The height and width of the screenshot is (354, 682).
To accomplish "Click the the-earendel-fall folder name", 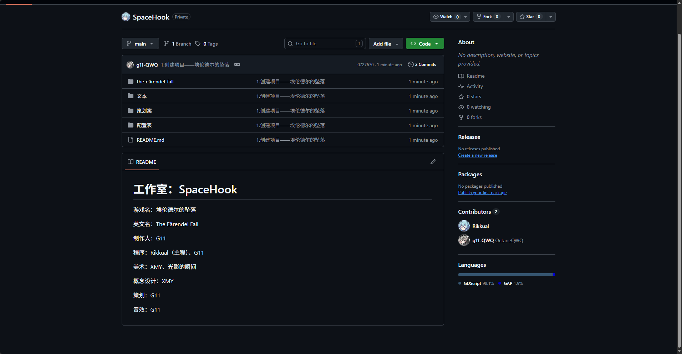I will click(x=155, y=82).
